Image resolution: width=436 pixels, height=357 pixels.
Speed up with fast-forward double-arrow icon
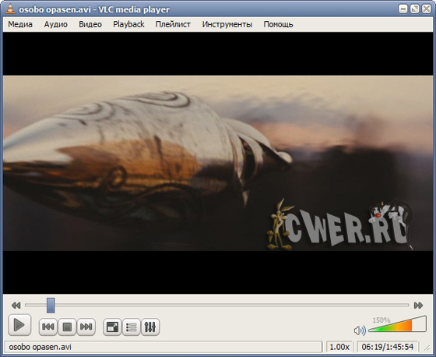tap(418, 306)
